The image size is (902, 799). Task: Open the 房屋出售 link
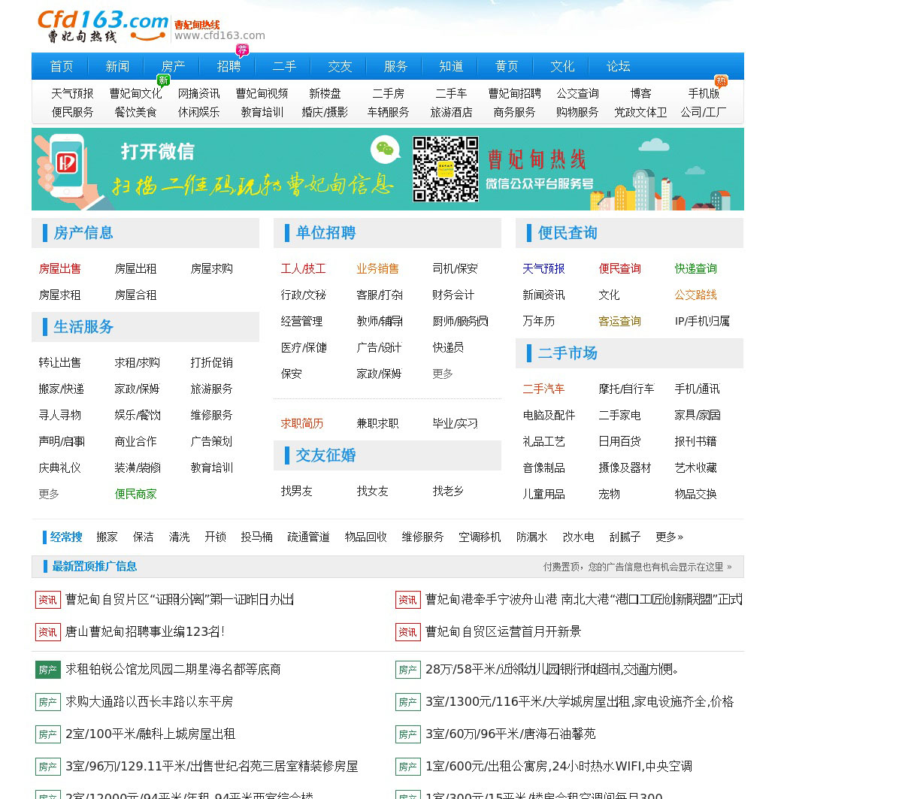(x=60, y=269)
